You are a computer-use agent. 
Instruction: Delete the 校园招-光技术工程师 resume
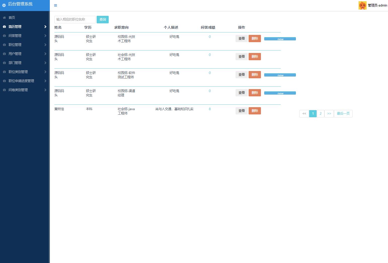(255, 38)
